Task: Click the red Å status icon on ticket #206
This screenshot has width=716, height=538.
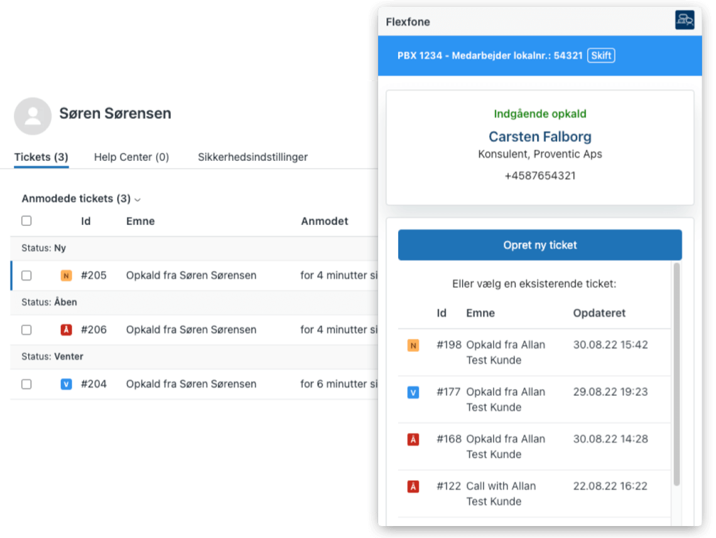Action: (65, 329)
